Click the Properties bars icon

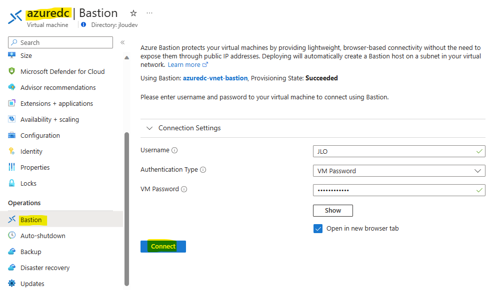pos(11,167)
